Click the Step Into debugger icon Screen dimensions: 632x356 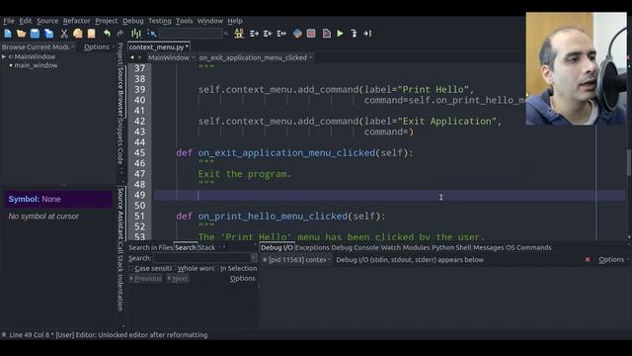354,34
